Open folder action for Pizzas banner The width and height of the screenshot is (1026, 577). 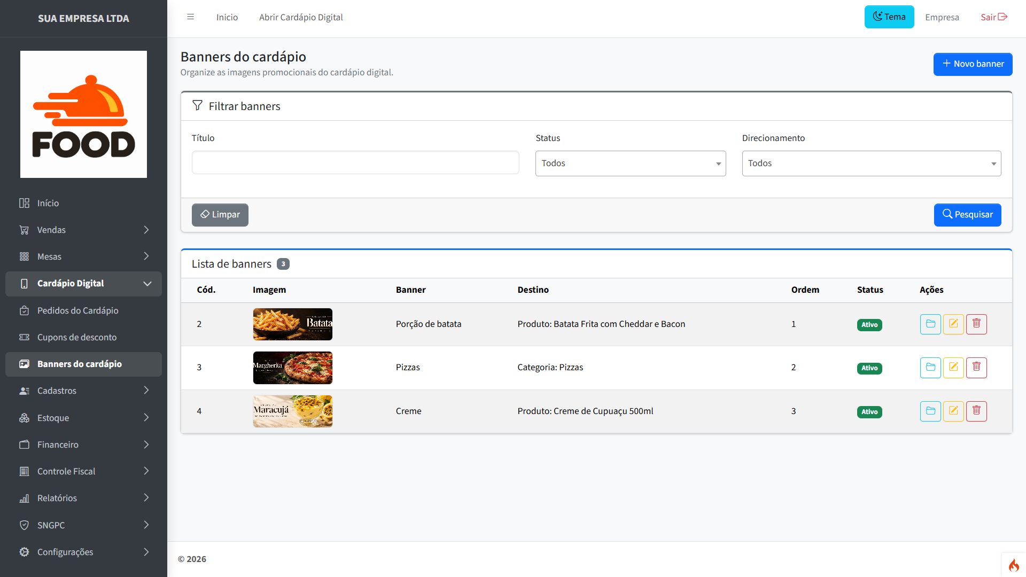point(930,368)
